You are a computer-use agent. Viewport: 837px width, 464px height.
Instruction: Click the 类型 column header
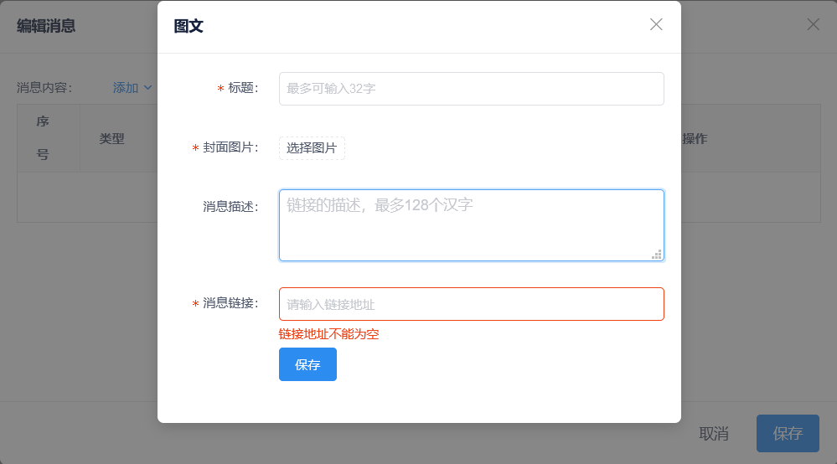click(111, 138)
